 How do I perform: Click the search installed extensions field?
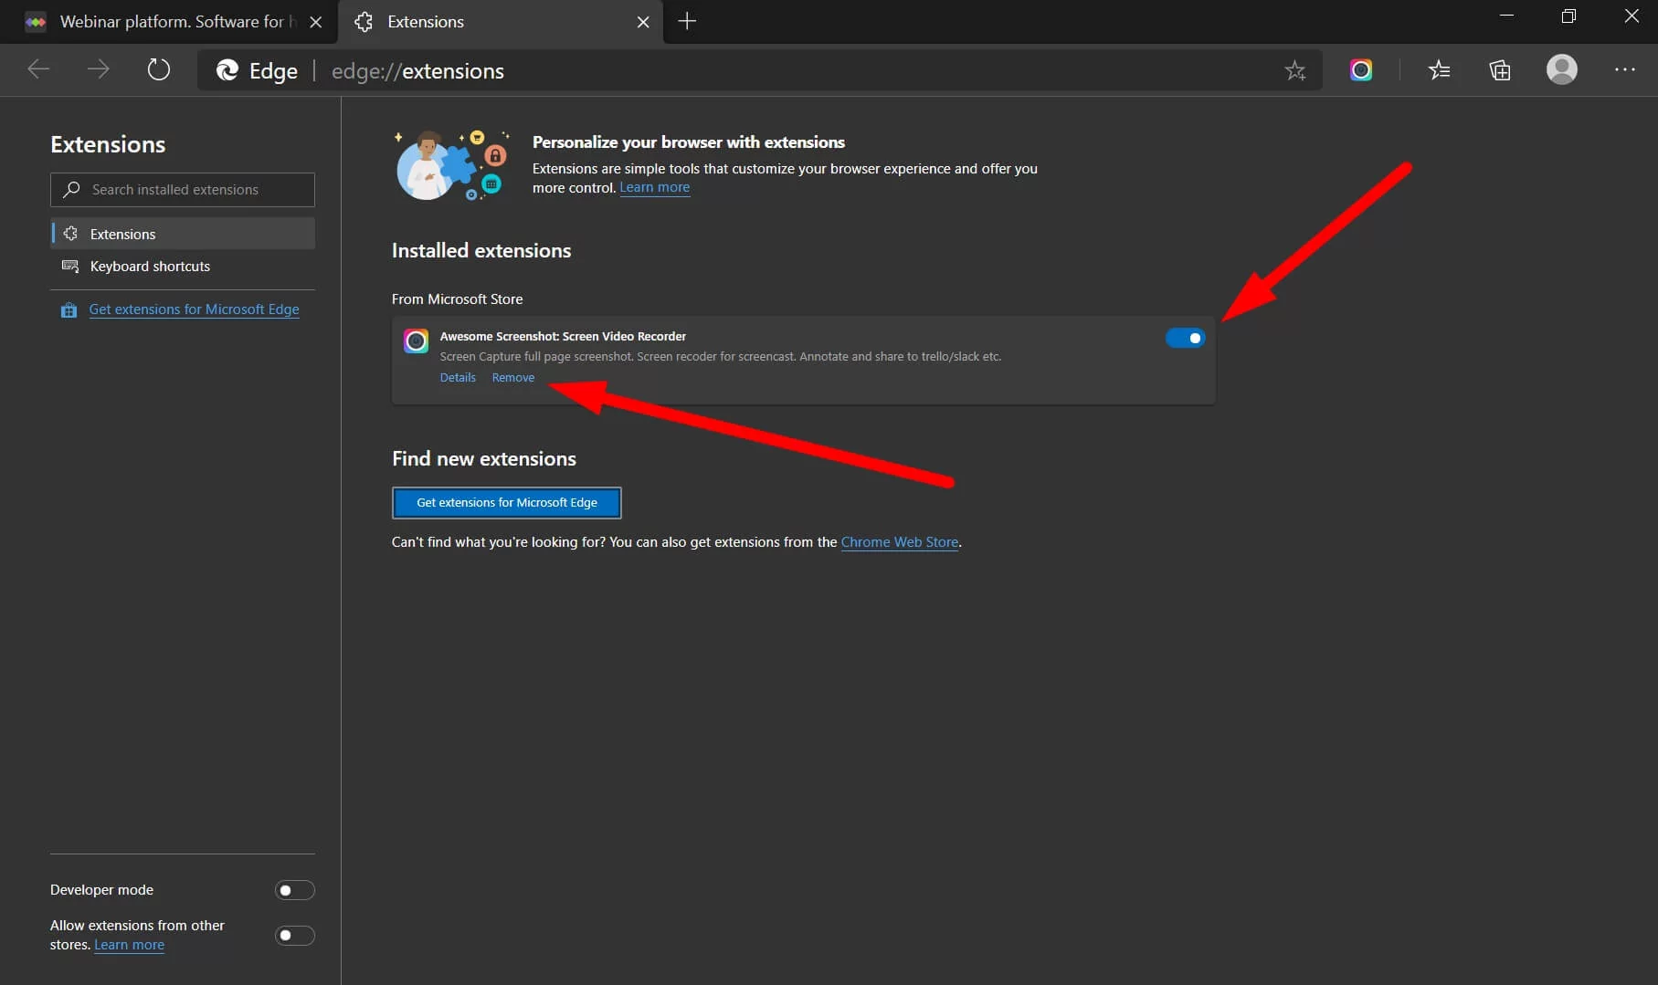(182, 189)
